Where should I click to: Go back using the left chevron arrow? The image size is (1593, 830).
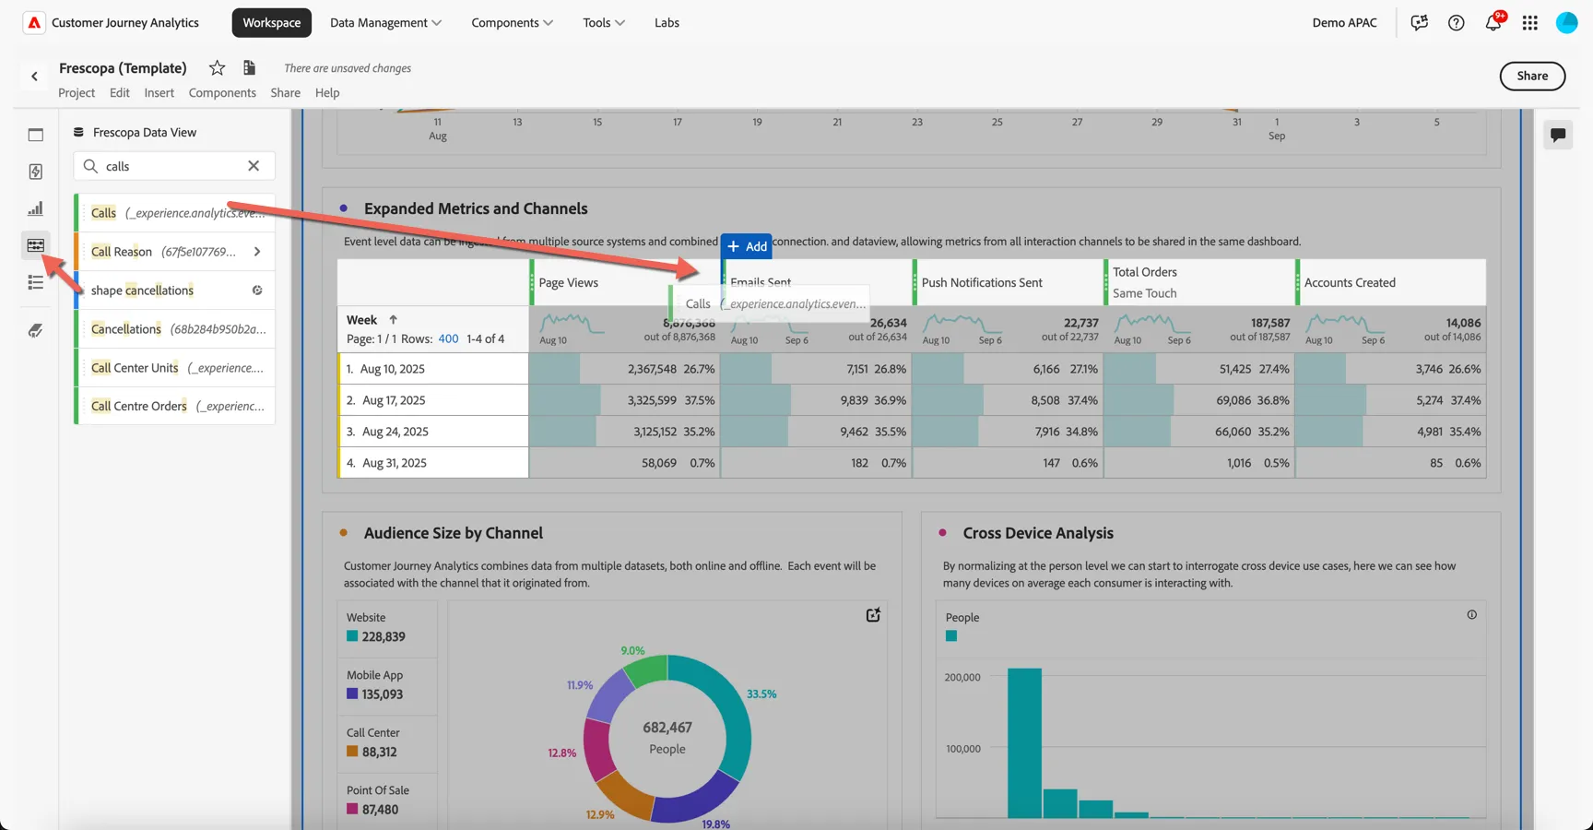click(x=34, y=77)
